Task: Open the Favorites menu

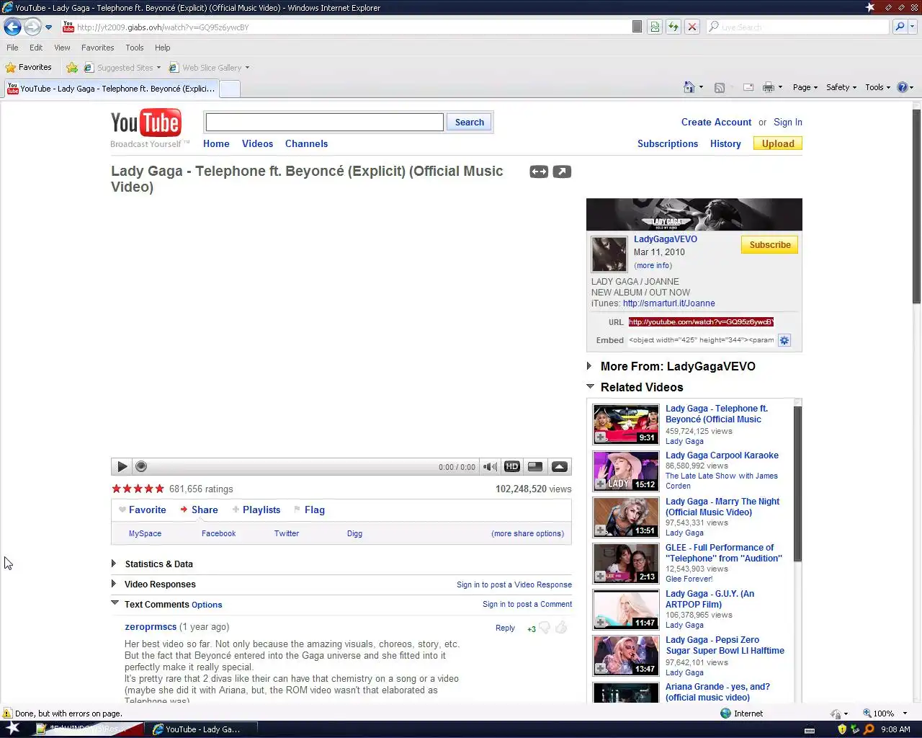Action: click(97, 48)
